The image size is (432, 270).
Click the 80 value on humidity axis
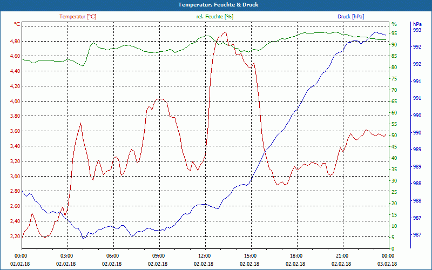click(394, 67)
